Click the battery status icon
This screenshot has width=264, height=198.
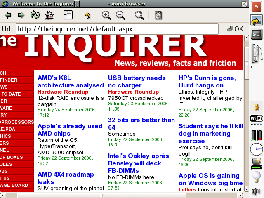coord(257,164)
